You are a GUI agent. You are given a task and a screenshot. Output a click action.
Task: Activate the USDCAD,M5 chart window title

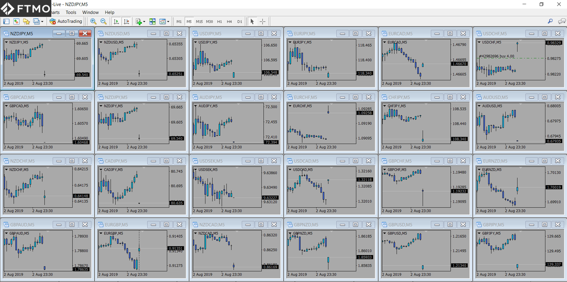pos(306,161)
